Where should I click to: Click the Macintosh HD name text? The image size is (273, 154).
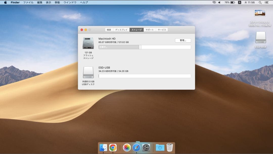(107, 39)
